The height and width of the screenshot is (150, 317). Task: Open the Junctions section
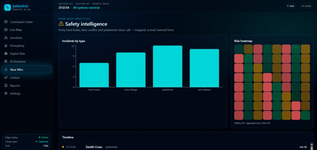pos(27,38)
